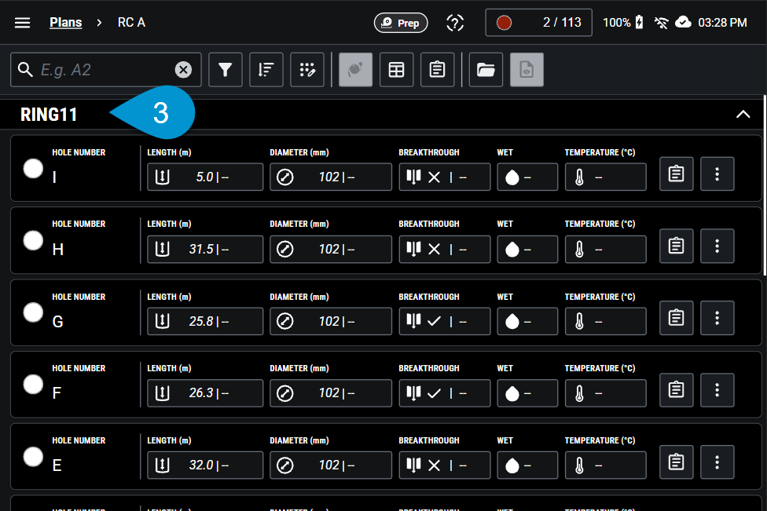The width and height of the screenshot is (767, 511).
Task: Open notes clipboard for hole H
Action: pyautogui.click(x=676, y=246)
